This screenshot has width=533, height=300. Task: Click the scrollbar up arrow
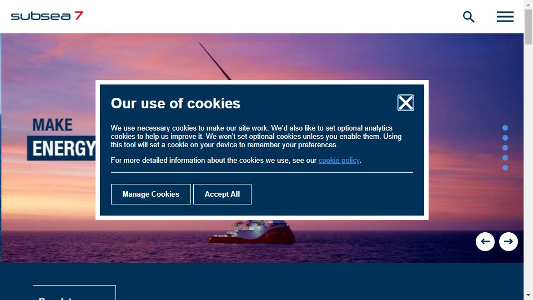528,4
